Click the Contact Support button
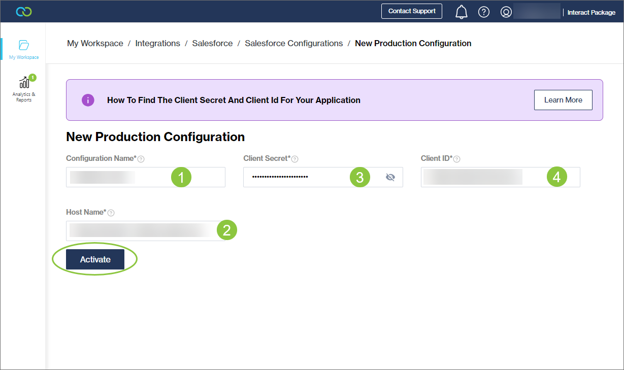The image size is (624, 370). [x=412, y=11]
